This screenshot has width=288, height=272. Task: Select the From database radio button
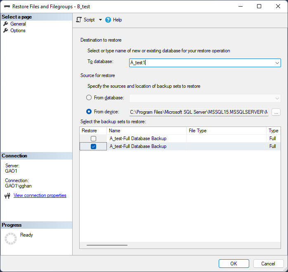pyautogui.click(x=89, y=98)
